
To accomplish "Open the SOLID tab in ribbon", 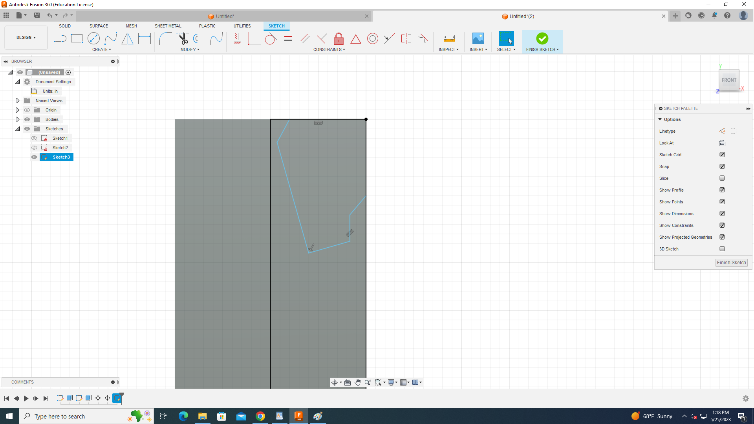I will (64, 26).
